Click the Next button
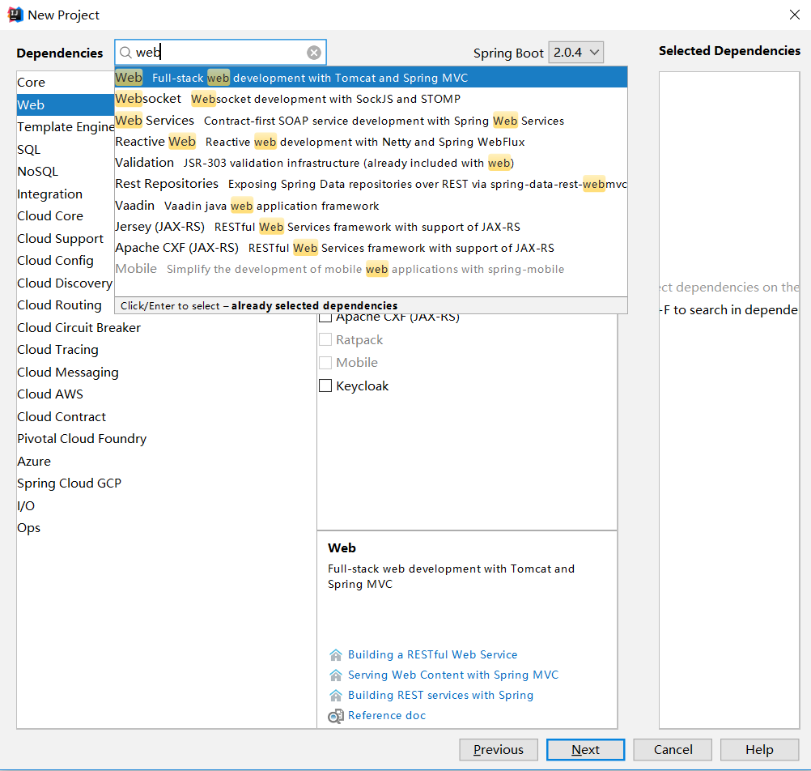811x771 pixels. point(585,750)
